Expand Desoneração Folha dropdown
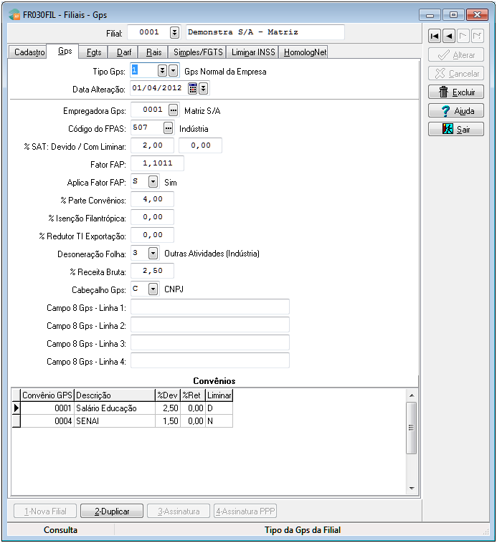The image size is (497, 543). tap(153, 254)
